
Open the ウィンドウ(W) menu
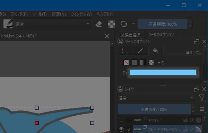tap(81, 14)
